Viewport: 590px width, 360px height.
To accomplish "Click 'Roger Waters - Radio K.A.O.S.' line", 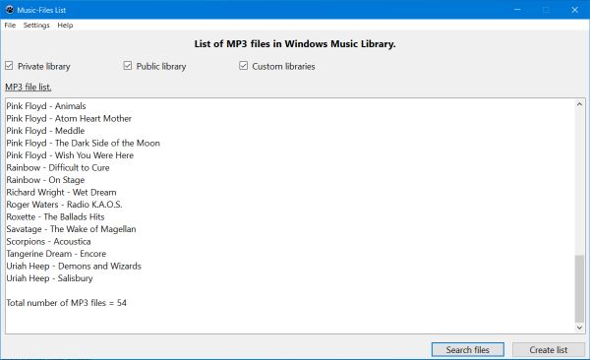I will point(64,205).
